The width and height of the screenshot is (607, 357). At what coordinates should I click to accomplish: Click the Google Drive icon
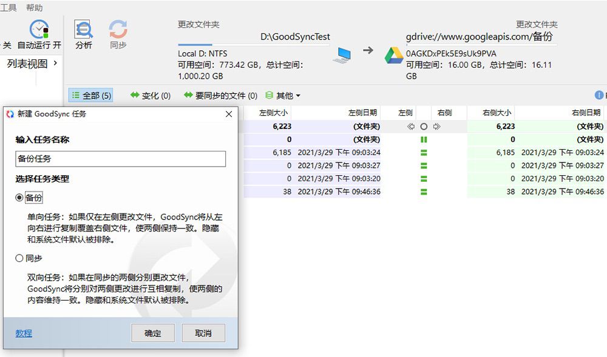(394, 55)
